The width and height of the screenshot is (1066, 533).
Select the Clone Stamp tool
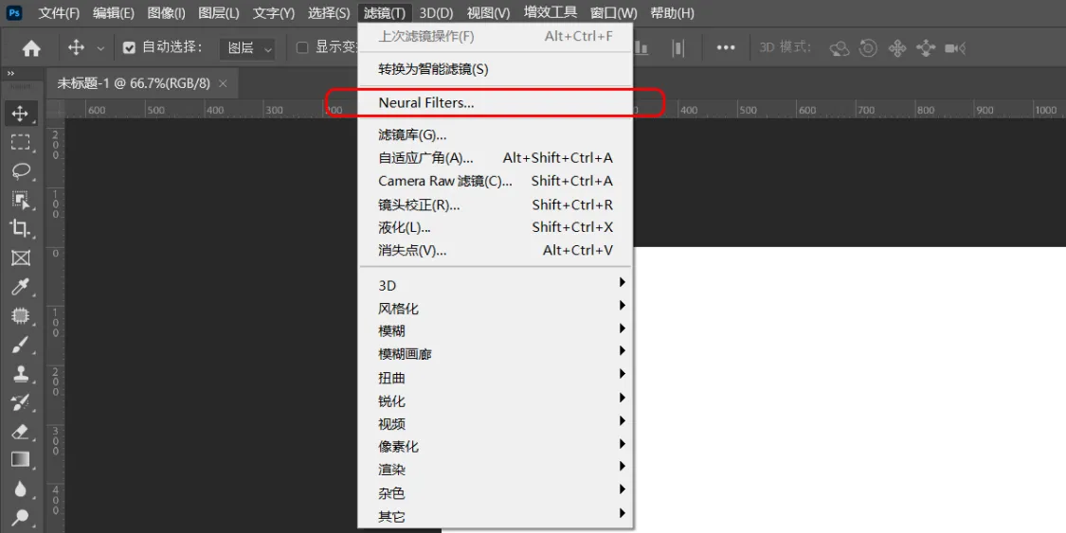click(x=21, y=373)
